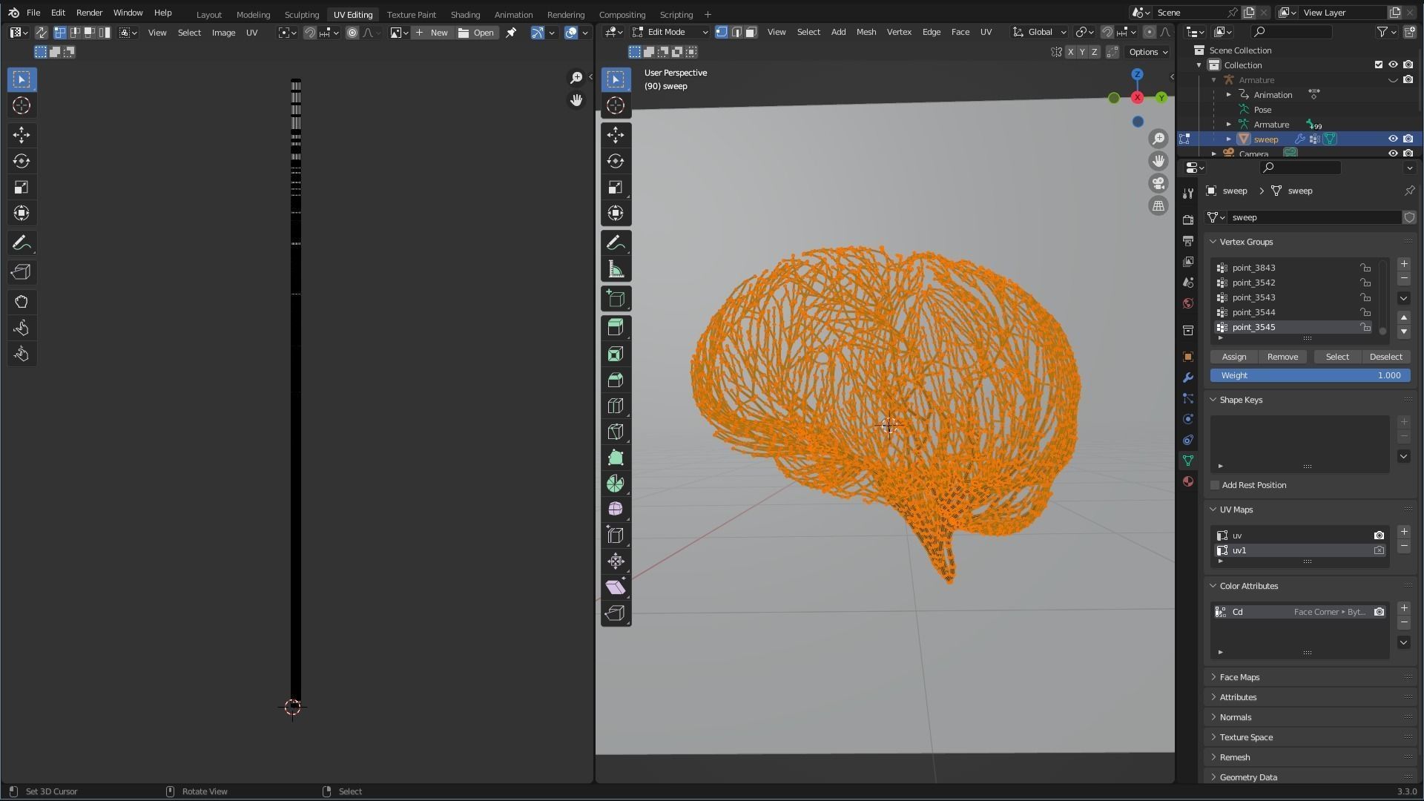Select the Bevel tool

(x=616, y=380)
